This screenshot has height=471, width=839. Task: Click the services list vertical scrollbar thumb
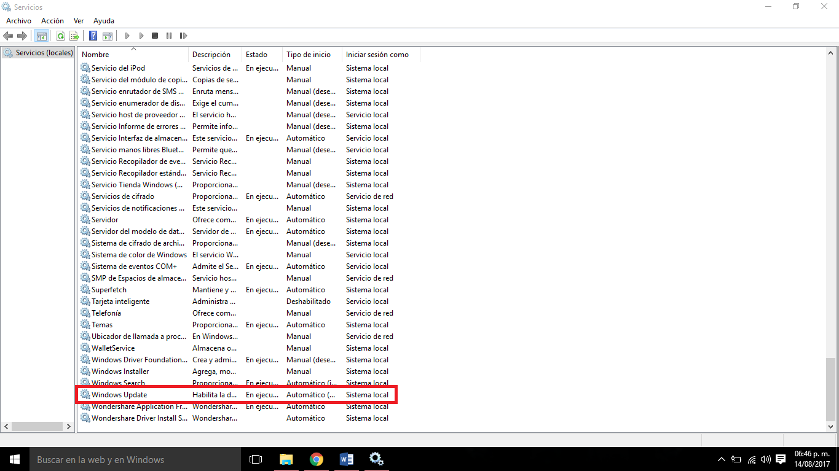831,388
